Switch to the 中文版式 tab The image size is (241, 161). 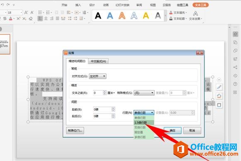98,61
